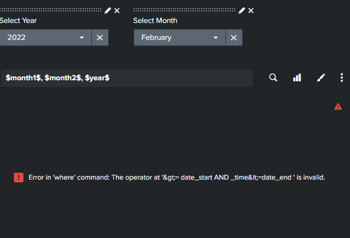Grab the drag handle above Select Year
Viewport: 350px width, 238px height.
point(51,10)
